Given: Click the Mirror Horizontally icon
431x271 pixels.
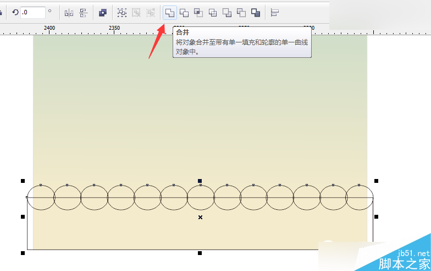Looking at the screenshot, I should click(x=69, y=13).
